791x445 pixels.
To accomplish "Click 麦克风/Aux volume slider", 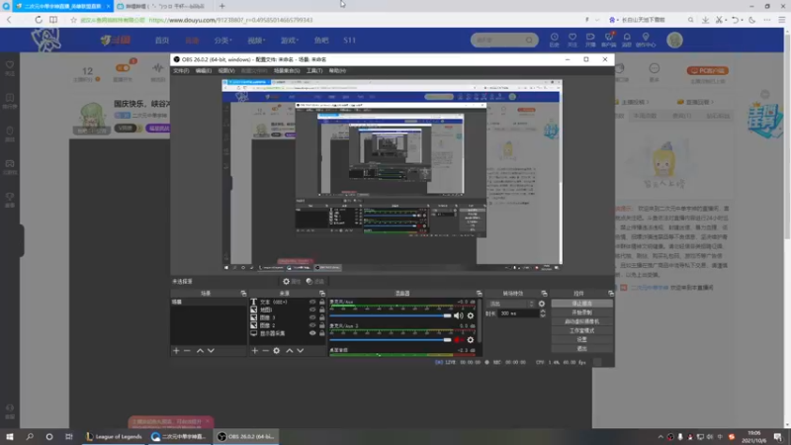I will point(391,315).
